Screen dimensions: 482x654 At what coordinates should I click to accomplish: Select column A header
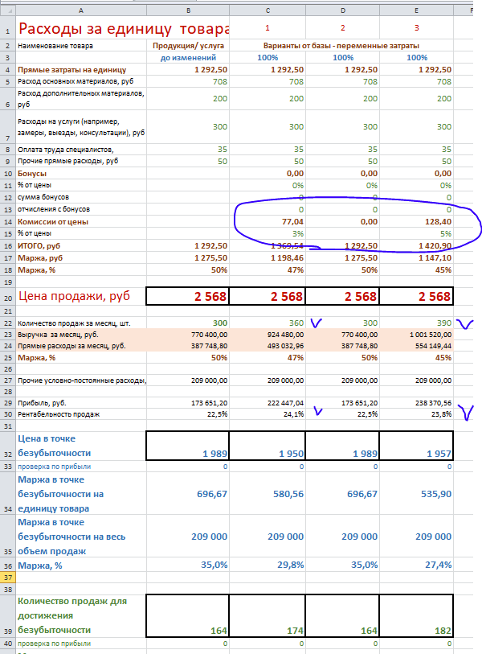pyautogui.click(x=81, y=10)
